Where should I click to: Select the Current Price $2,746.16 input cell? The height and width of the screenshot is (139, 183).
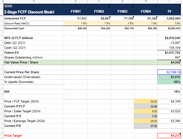click(x=170, y=72)
